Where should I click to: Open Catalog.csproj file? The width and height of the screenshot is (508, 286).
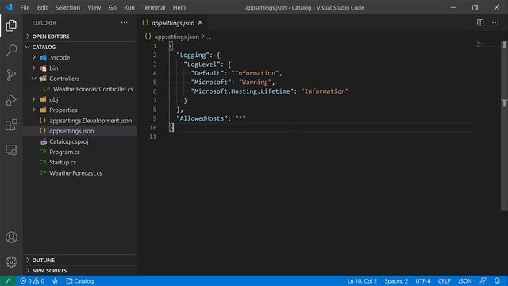point(79,141)
